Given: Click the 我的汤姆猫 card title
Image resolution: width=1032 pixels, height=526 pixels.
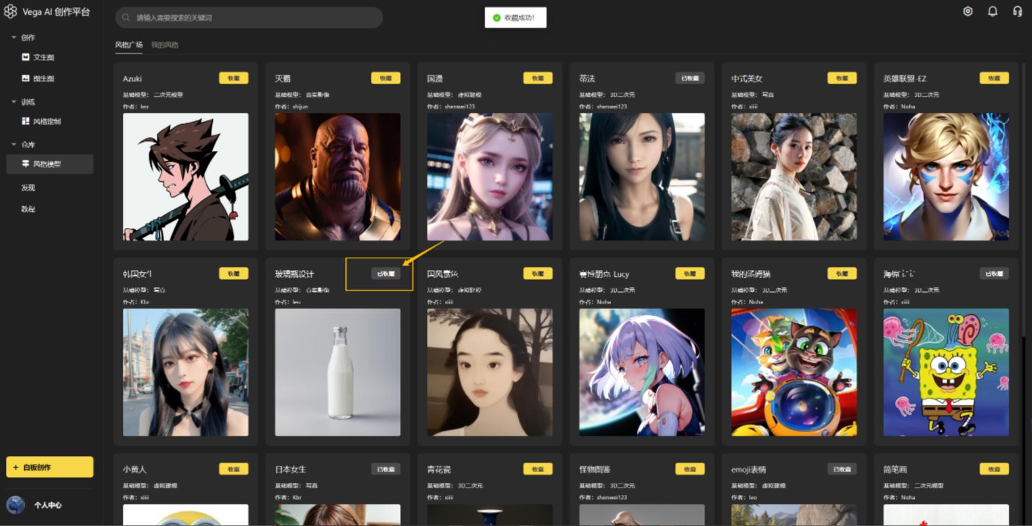Looking at the screenshot, I should (x=751, y=274).
